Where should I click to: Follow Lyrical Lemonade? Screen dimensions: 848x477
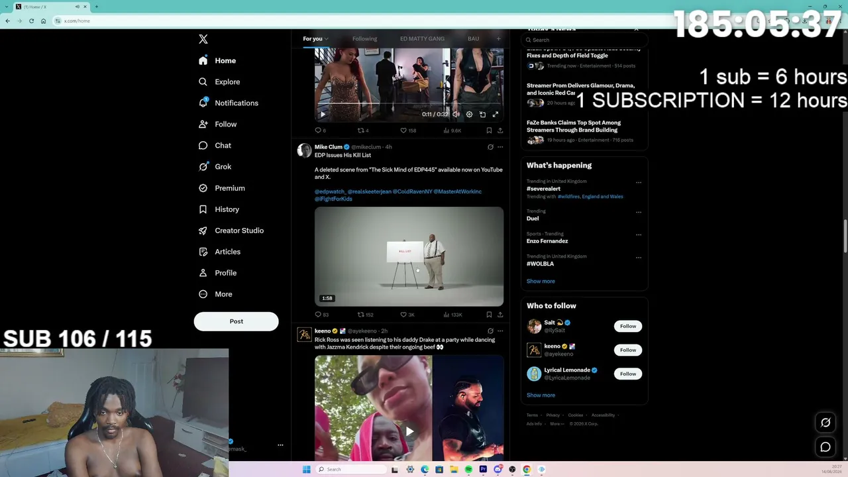628,374
